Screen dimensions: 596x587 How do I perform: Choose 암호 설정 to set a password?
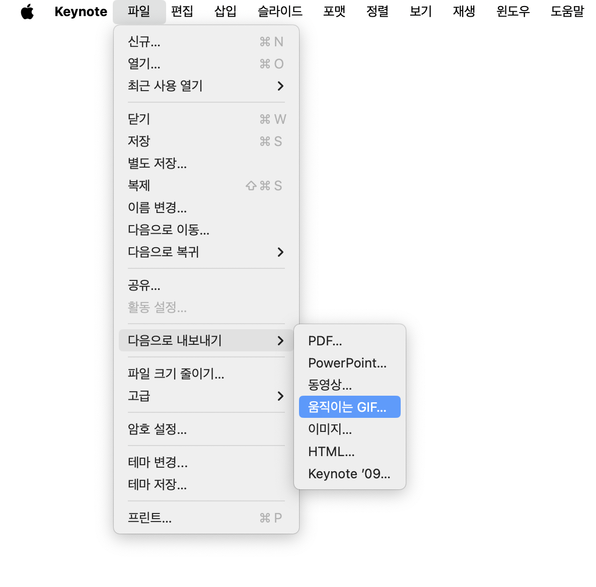tap(158, 429)
